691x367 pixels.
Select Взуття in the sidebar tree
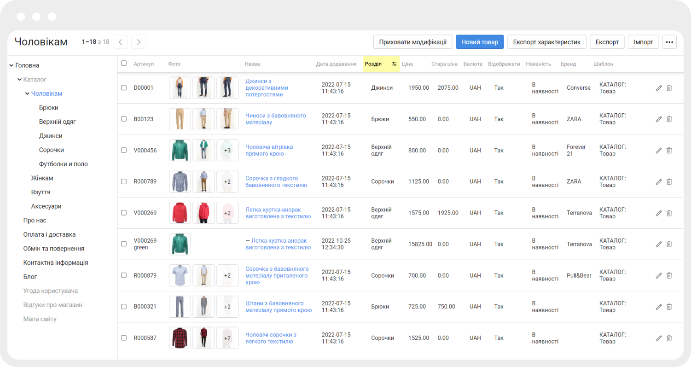click(41, 192)
